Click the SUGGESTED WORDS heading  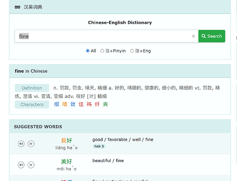[38, 127]
